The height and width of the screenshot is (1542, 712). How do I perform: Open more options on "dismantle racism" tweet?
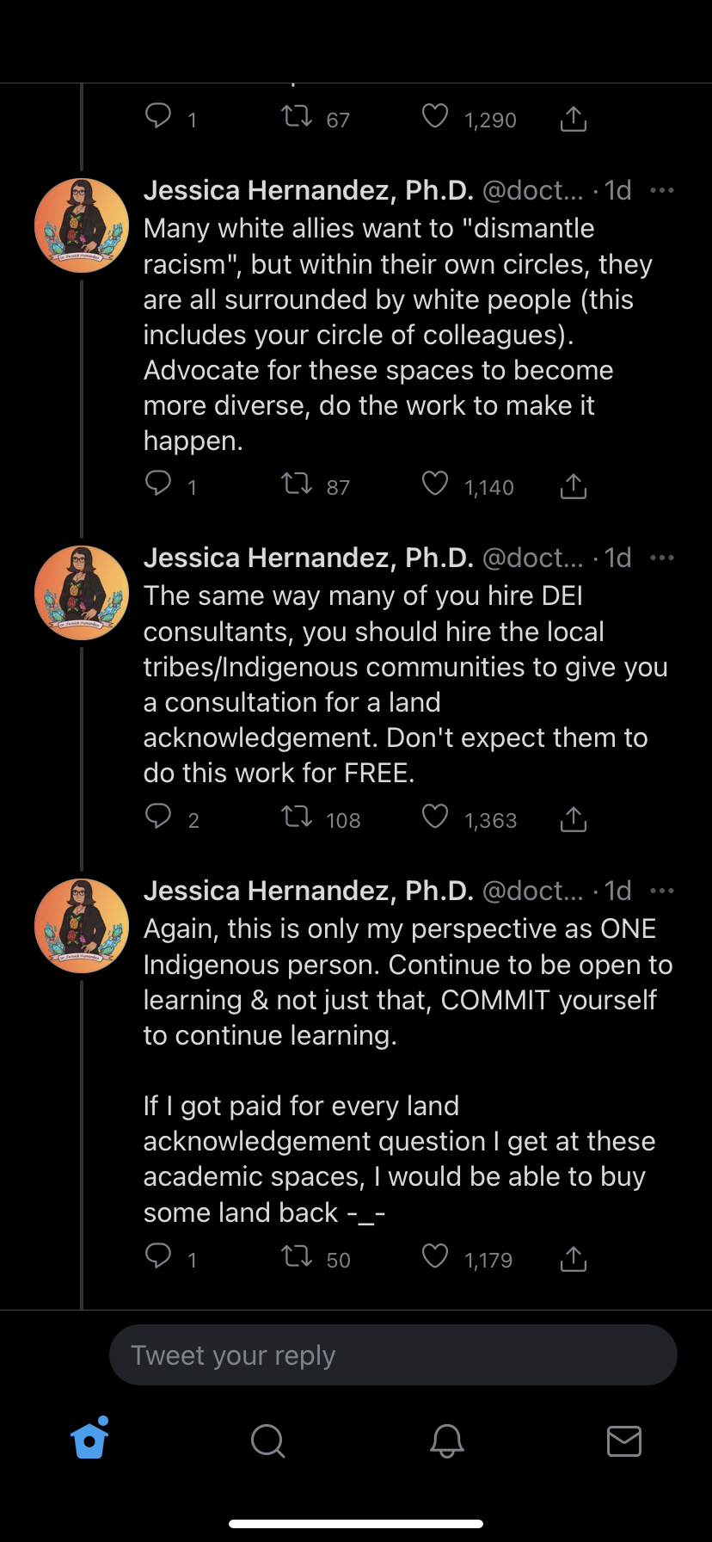click(x=662, y=191)
